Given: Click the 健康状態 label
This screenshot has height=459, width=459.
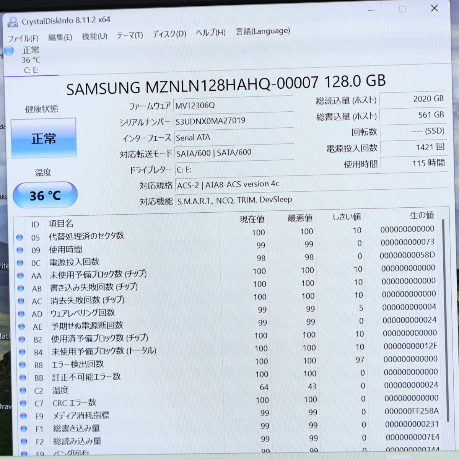Looking at the screenshot, I should (x=42, y=109).
